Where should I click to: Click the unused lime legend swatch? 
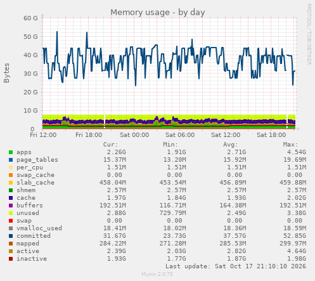click(11, 213)
